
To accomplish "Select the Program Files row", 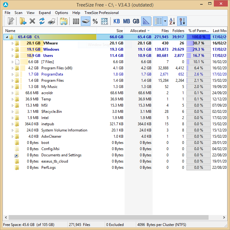I will (x=115, y=80).
